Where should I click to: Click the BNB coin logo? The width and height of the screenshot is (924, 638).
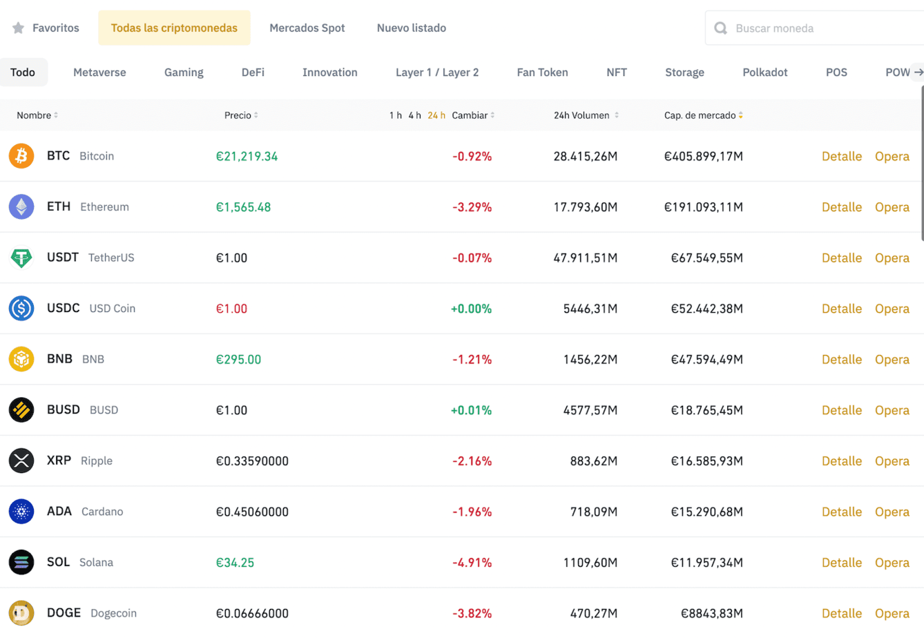tap(21, 359)
